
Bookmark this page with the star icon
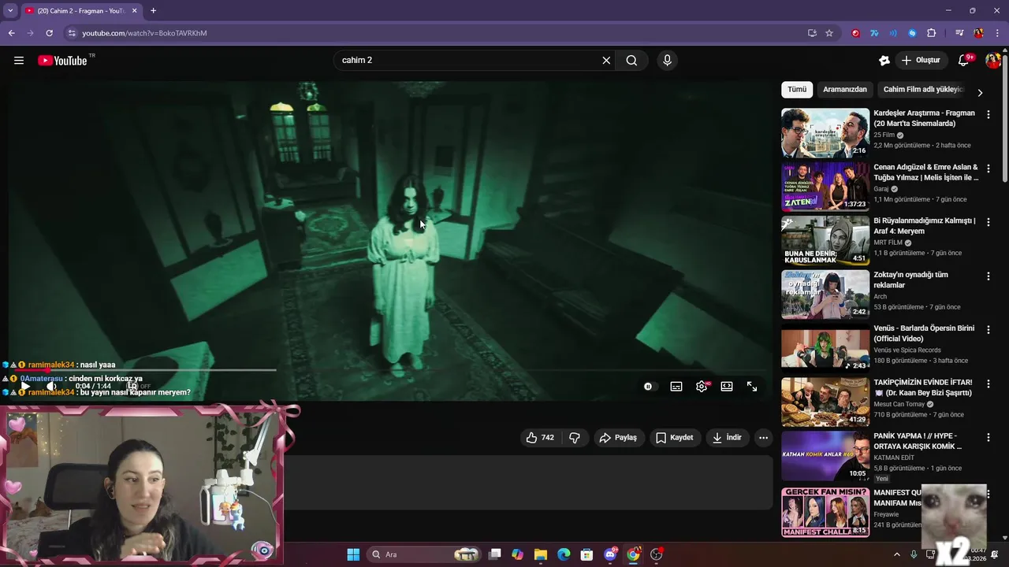tap(829, 33)
